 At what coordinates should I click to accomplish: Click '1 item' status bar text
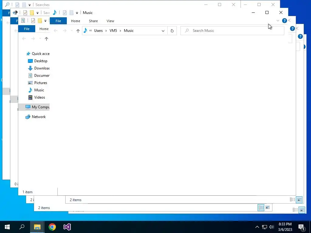point(27,192)
